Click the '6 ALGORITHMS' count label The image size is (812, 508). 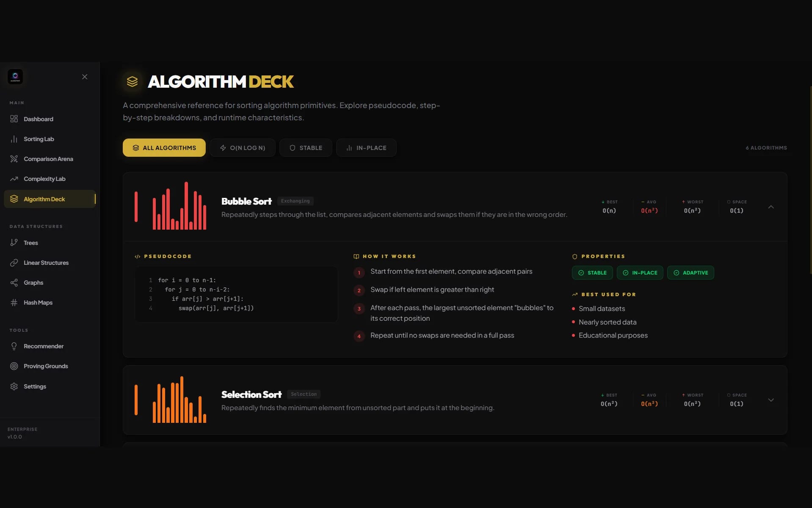click(x=766, y=148)
